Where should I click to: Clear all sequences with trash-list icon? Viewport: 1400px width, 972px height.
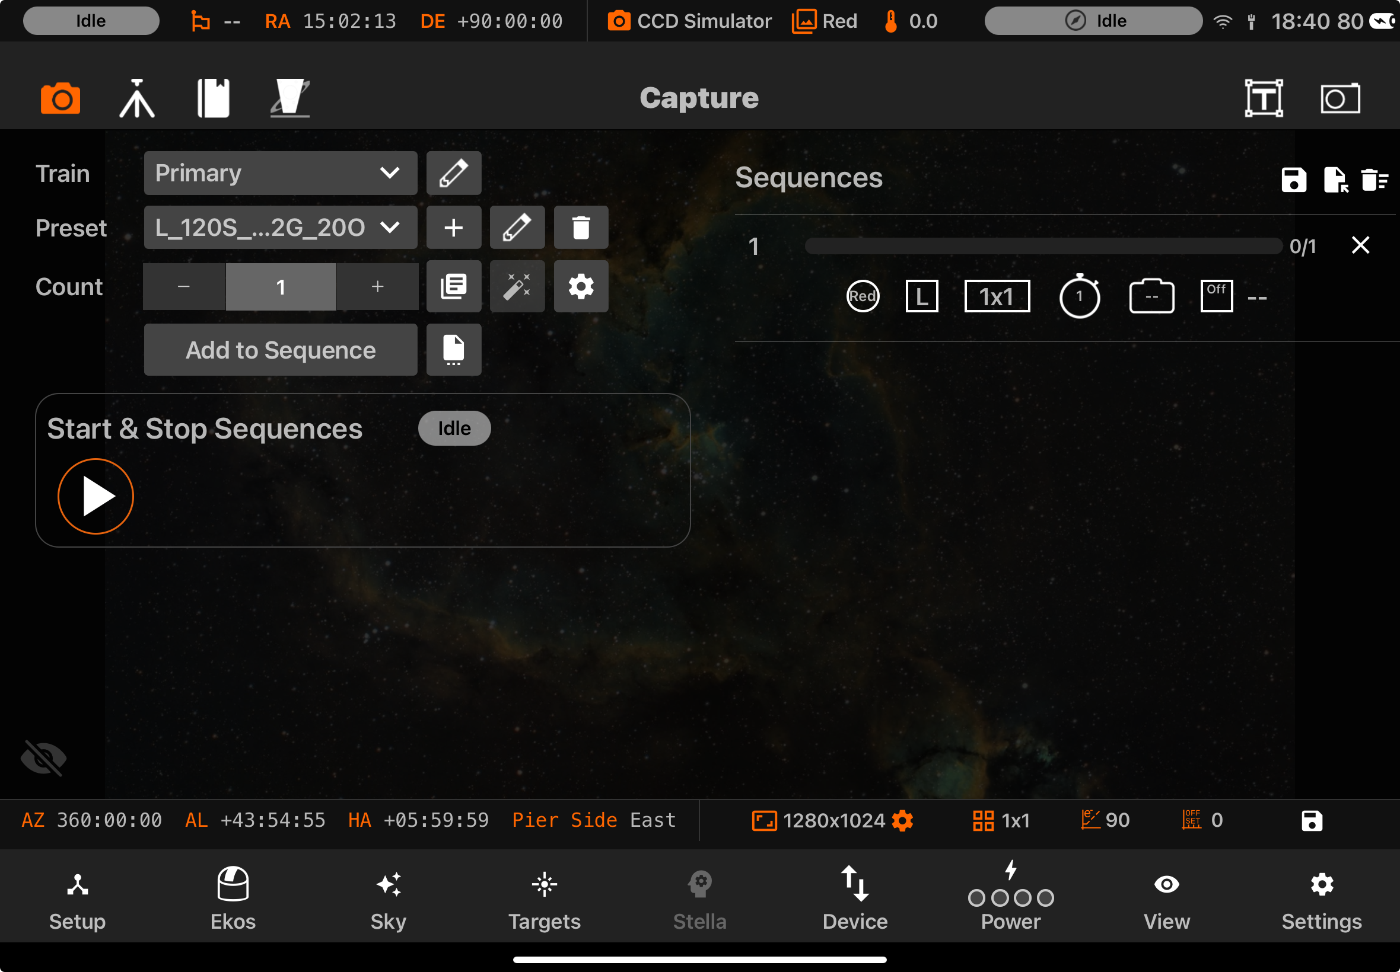pos(1374,180)
